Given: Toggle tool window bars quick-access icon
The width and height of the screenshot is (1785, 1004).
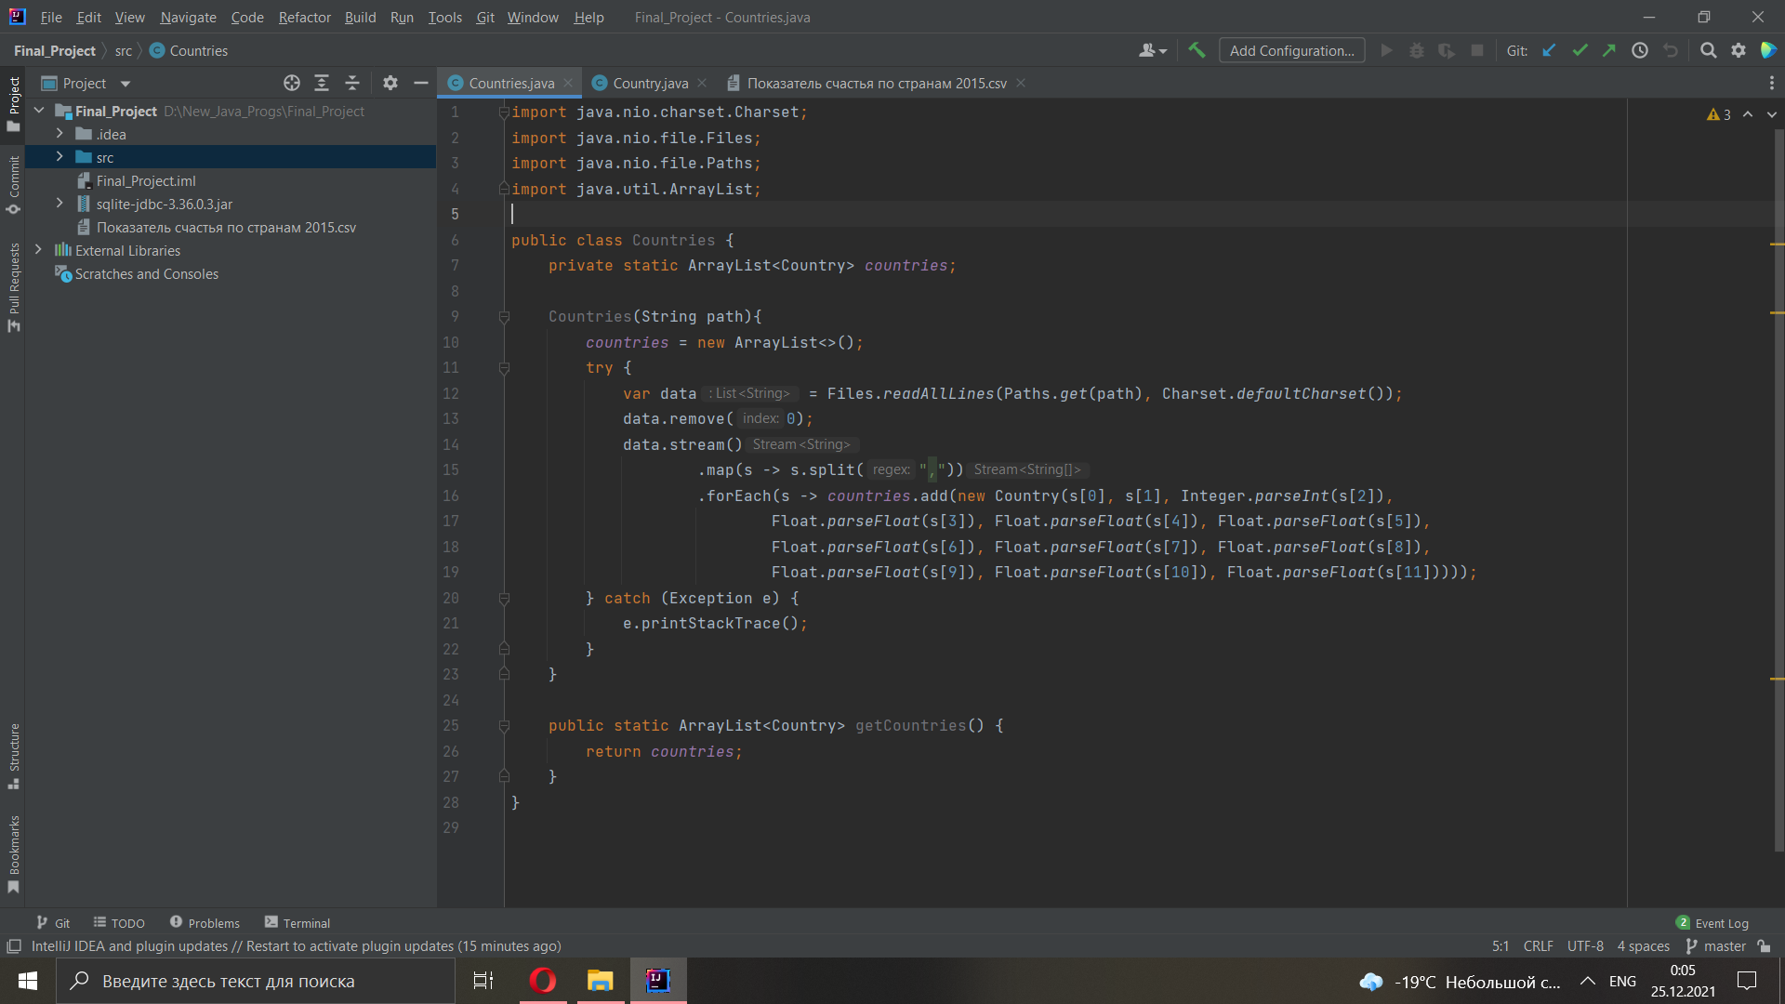Looking at the screenshot, I should [x=13, y=945].
